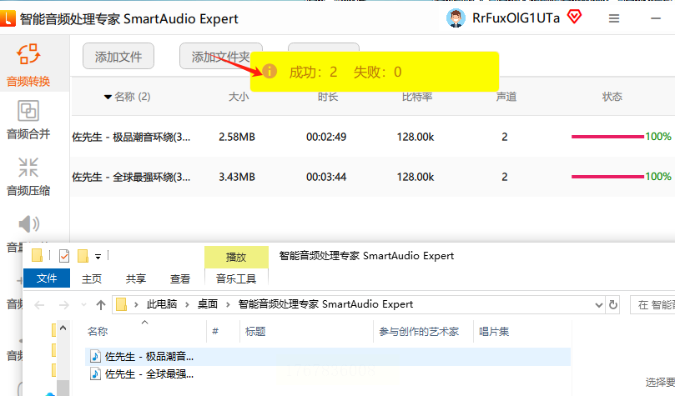Viewport: 675px width, 396px height.
Task: Go forward in Explorer navigation
Action: pos(63,305)
